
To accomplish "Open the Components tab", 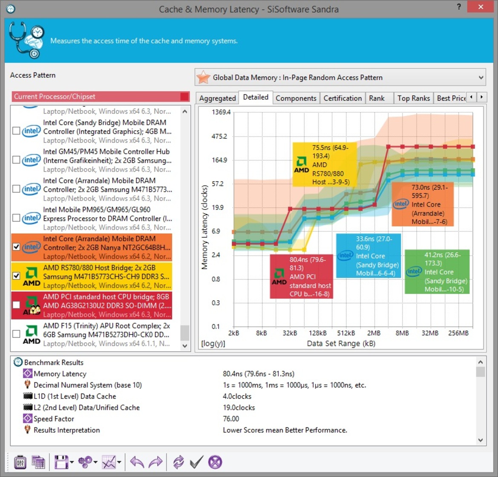I will [x=296, y=98].
